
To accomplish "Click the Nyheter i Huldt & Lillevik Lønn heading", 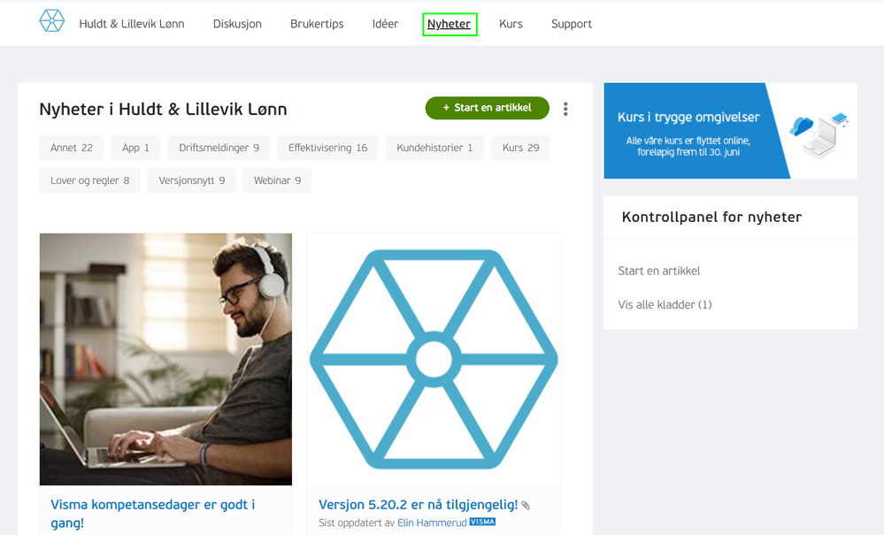I will (x=163, y=110).
